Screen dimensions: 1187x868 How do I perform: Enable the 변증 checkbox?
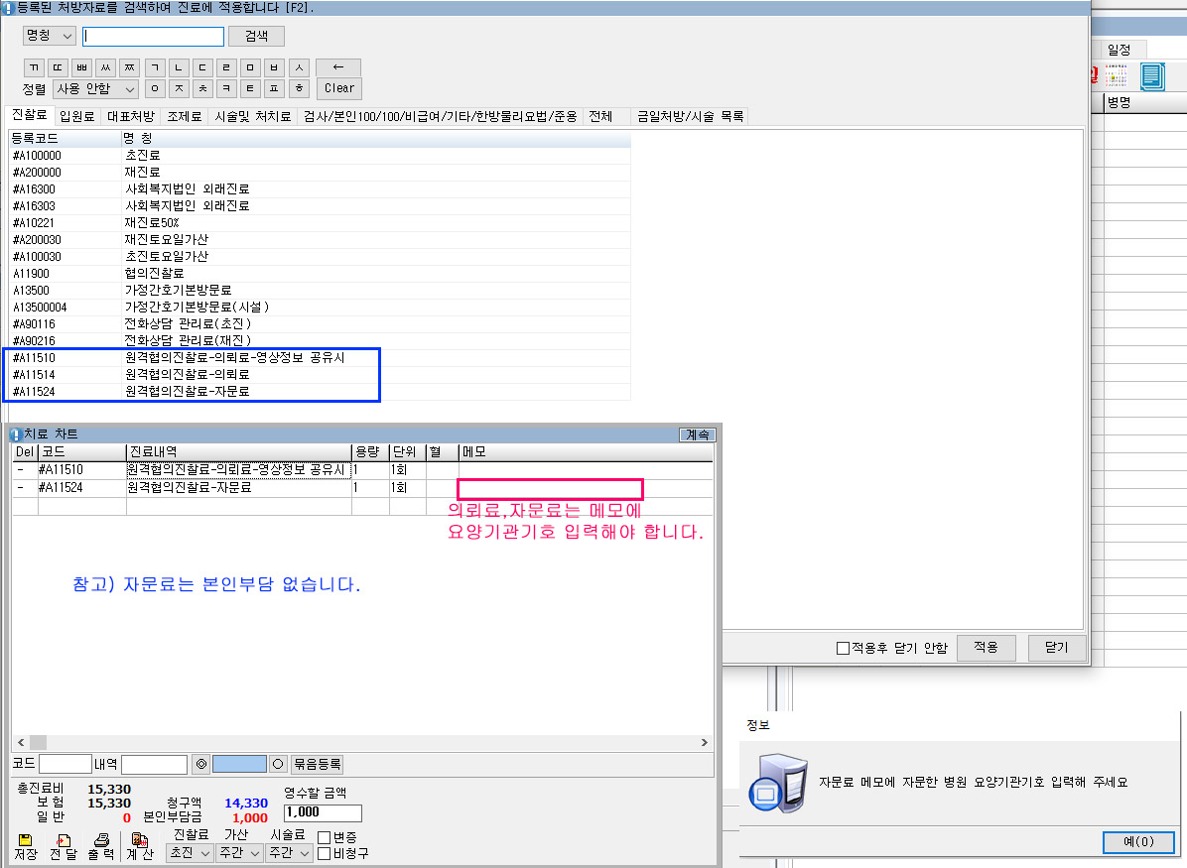pyautogui.click(x=324, y=837)
